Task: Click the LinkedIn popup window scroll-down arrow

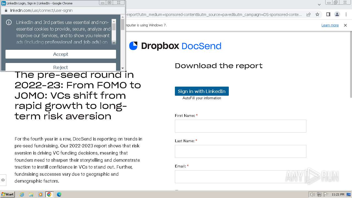Action: click(x=123, y=68)
